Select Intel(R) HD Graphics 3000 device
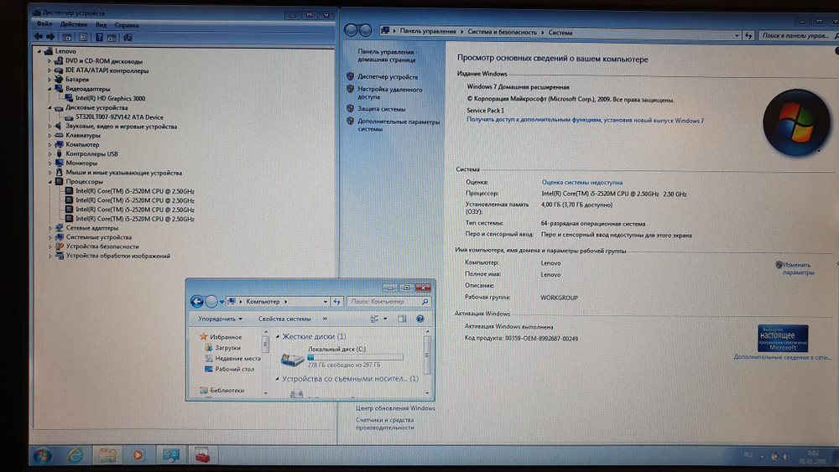The image size is (839, 472). coord(110,98)
